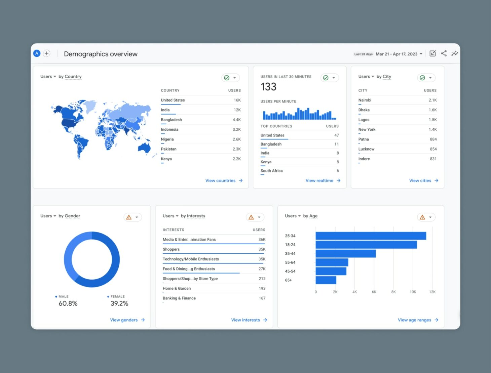This screenshot has width=491, height=373.
Task: Click the green data-quality checkmark on Users by Country
Action: coord(227,78)
